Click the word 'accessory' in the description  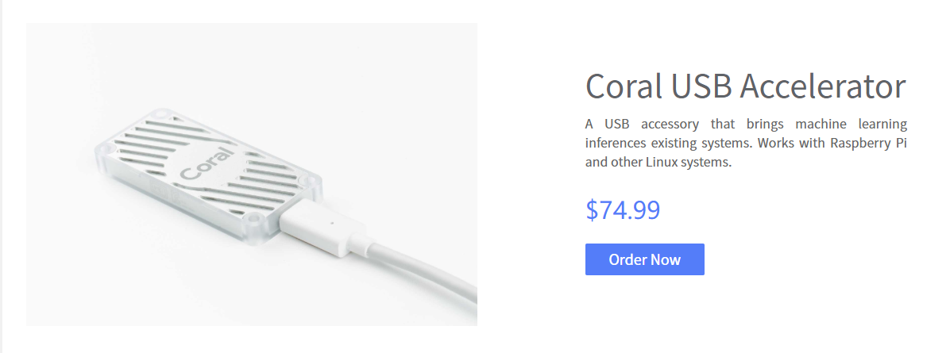coord(670,124)
